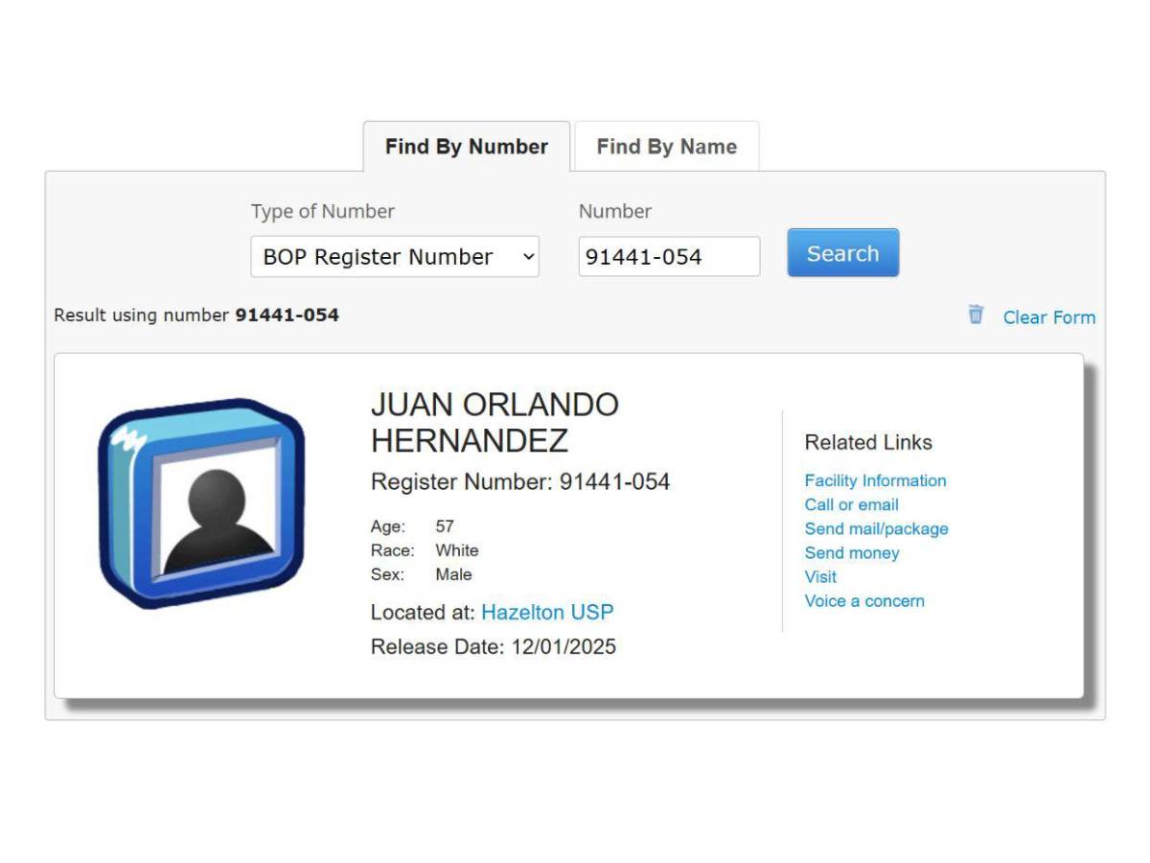Select the Find By Number tab
Screen dimensions: 1150x863
click(x=466, y=146)
